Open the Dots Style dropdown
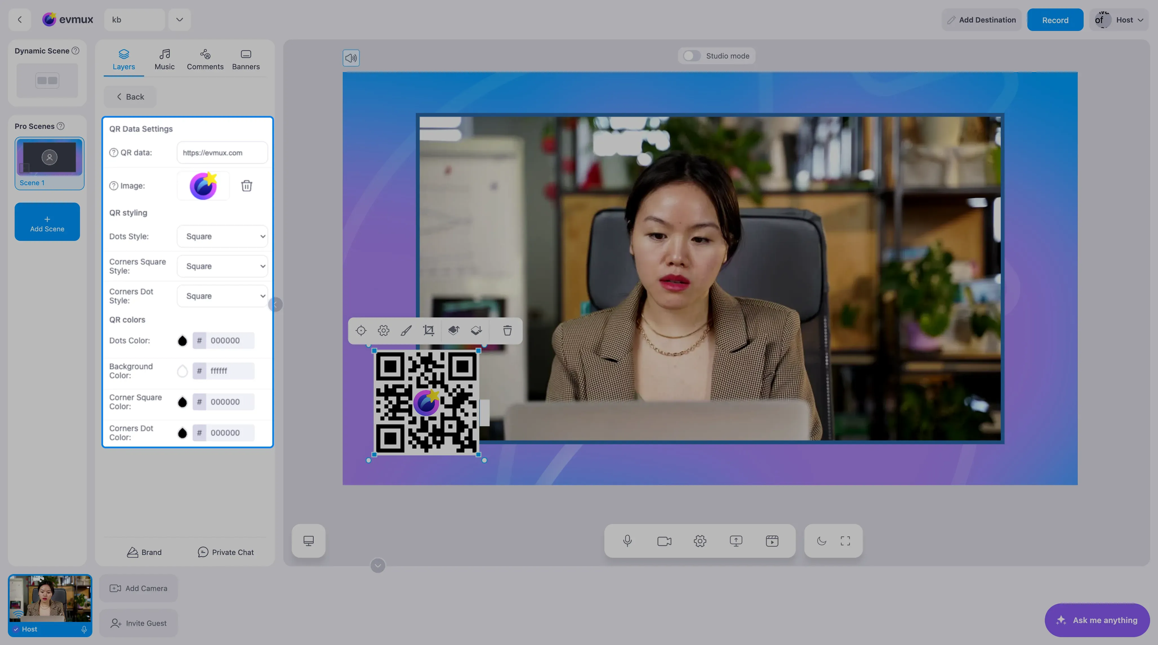This screenshot has width=1158, height=645. point(222,236)
